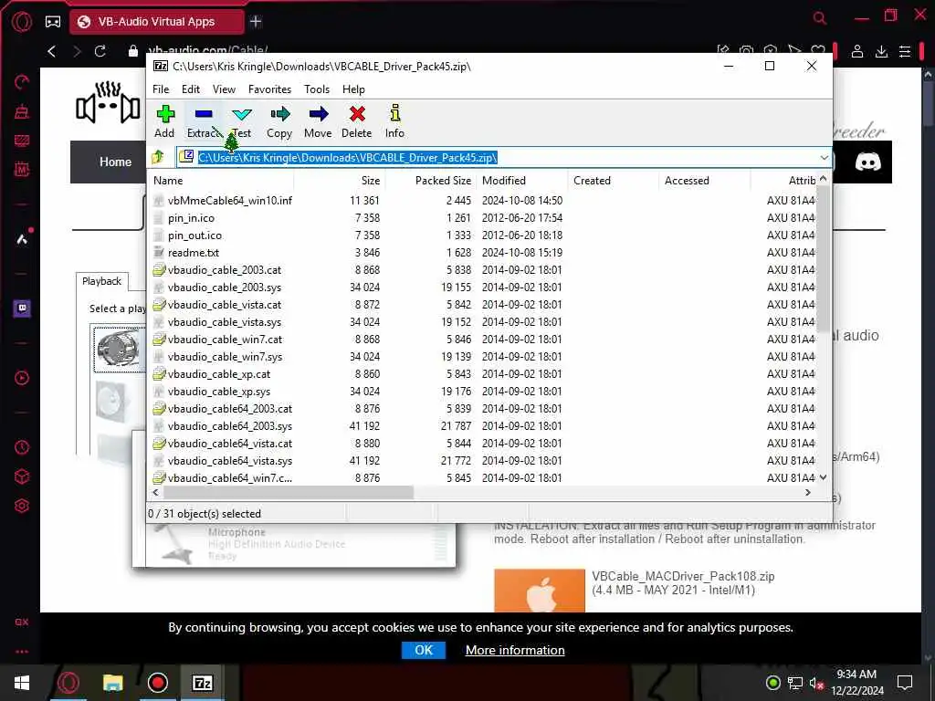Screen dimensions: 935x701
Task: Go up one folder level in 7-Zip
Action: click(x=158, y=157)
